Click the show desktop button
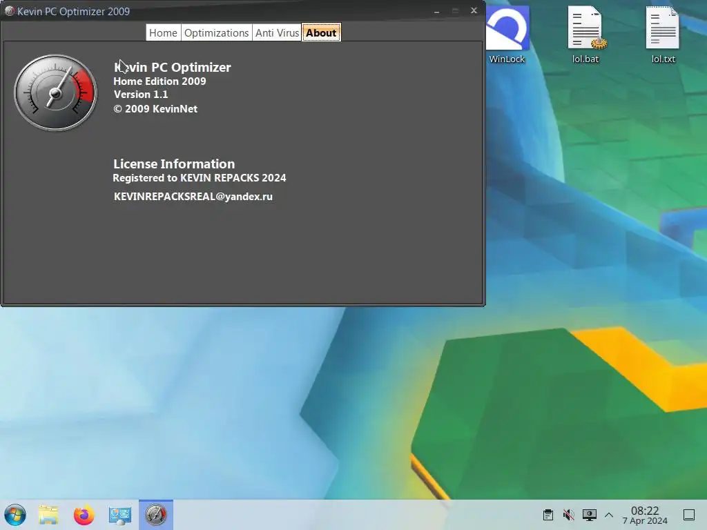Image resolution: width=707 pixels, height=530 pixels. coord(689,515)
